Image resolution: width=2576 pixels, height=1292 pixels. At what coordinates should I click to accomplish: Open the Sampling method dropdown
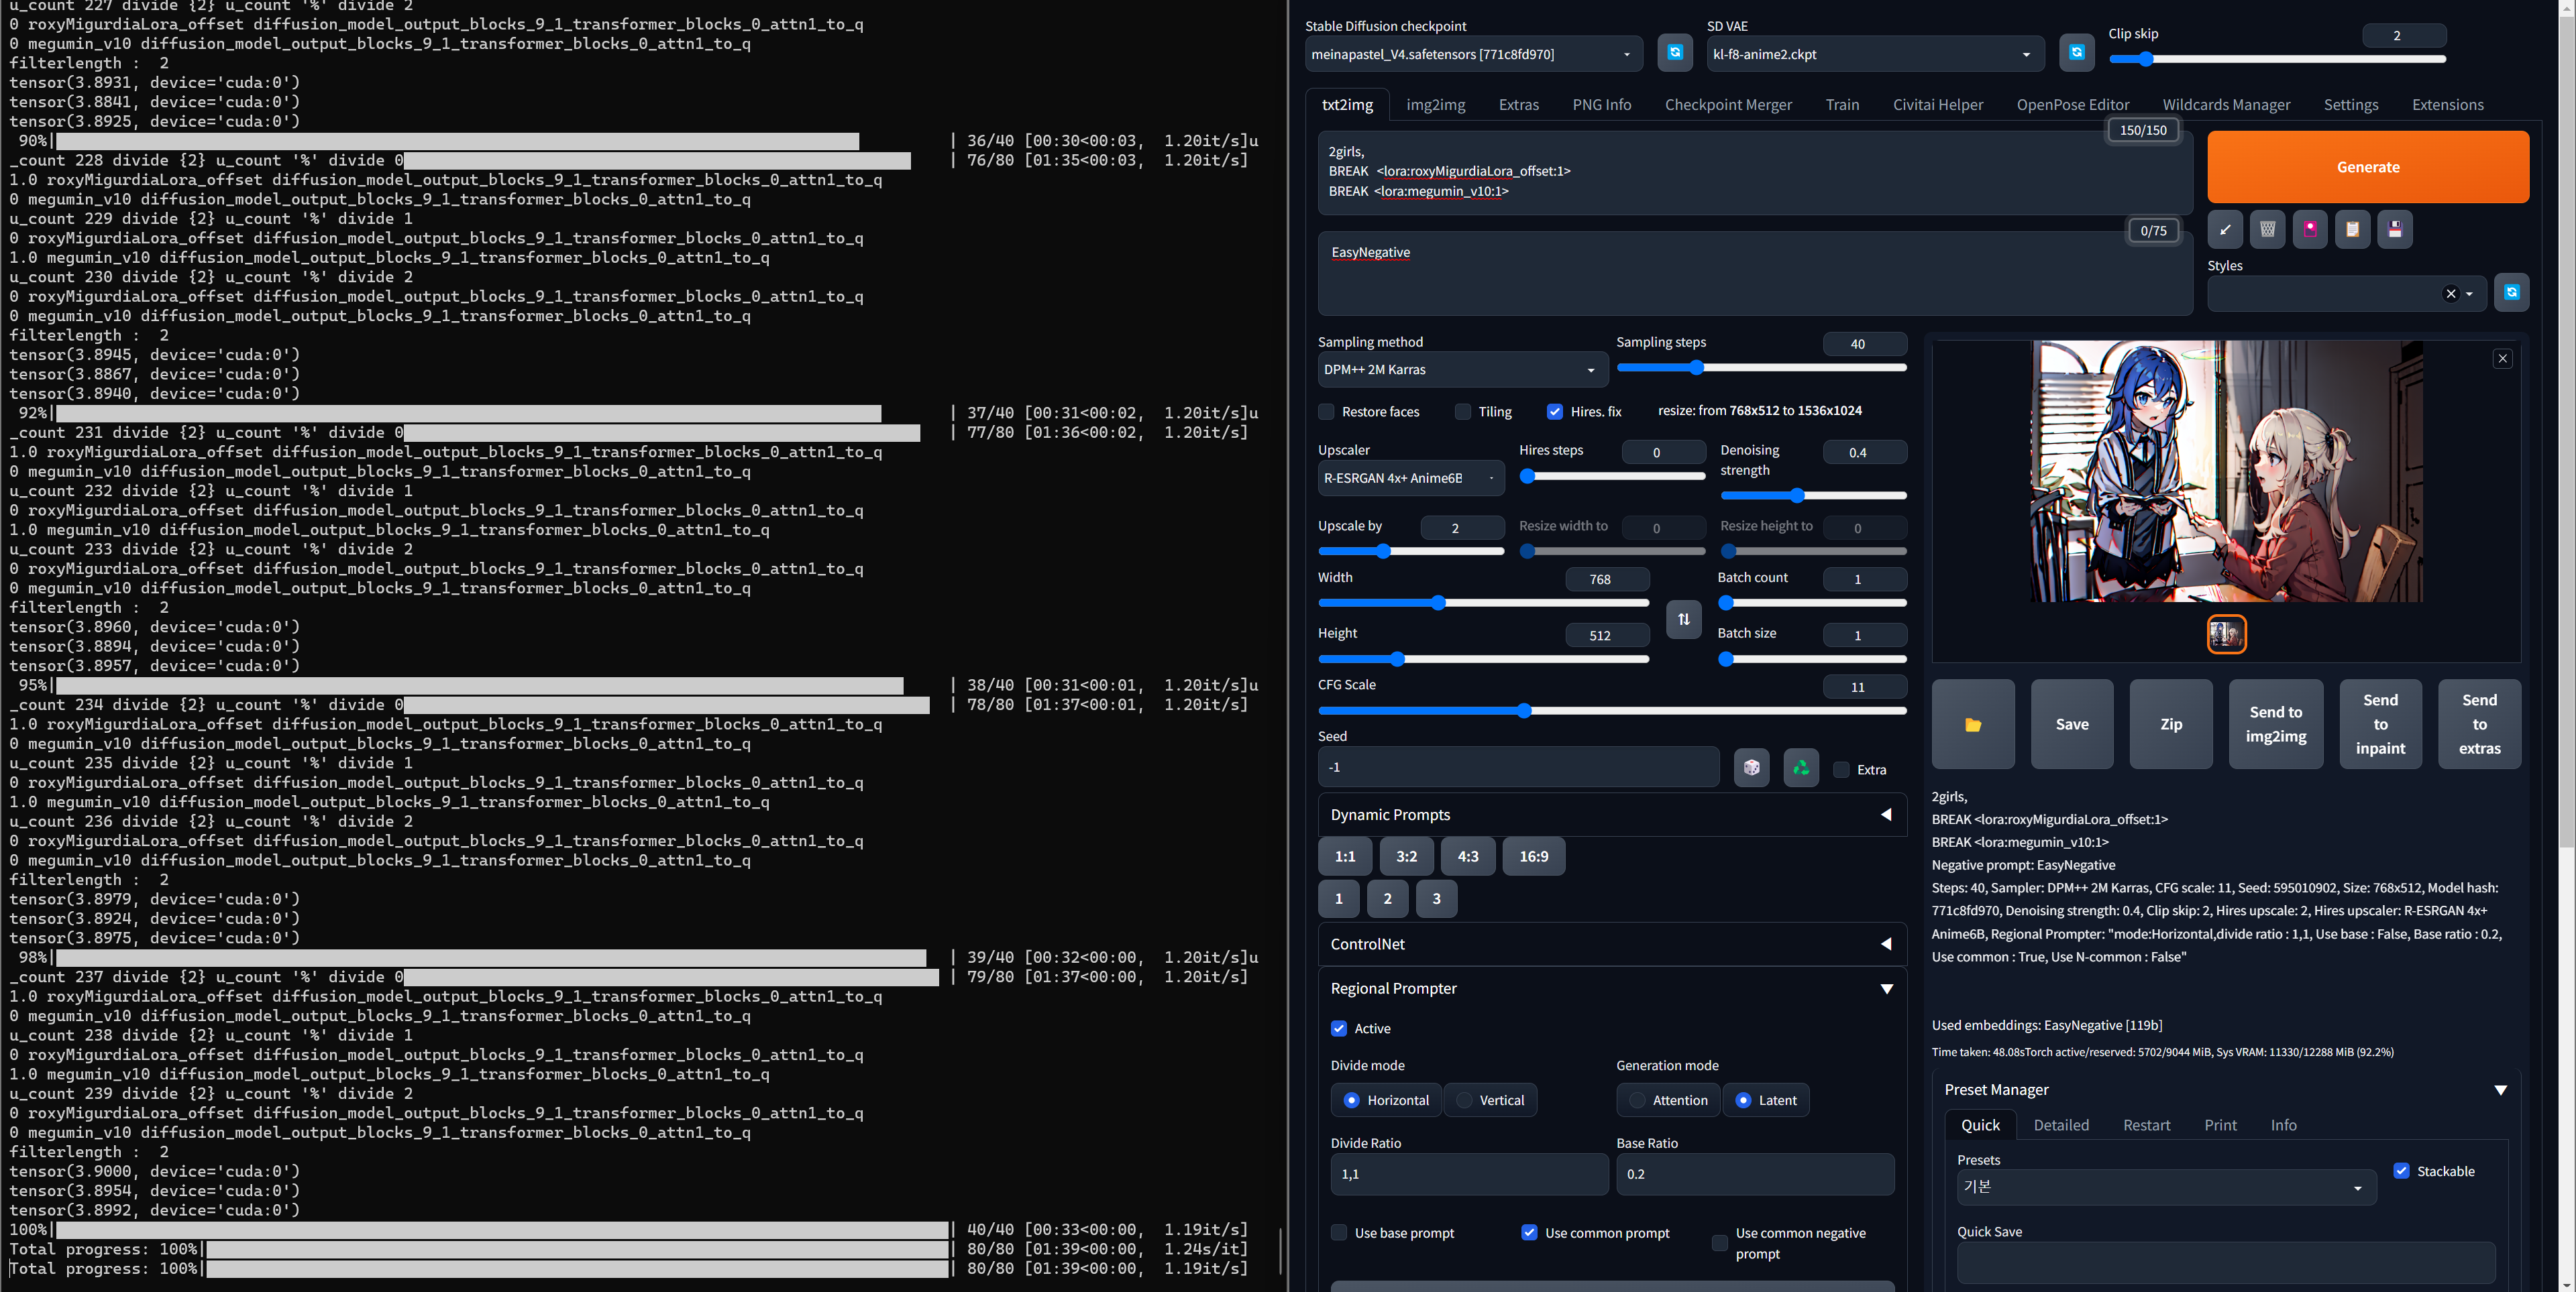point(1461,369)
